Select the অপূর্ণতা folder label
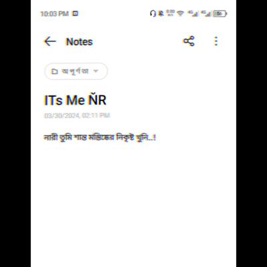The width and height of the screenshot is (267, 267). coord(75,71)
